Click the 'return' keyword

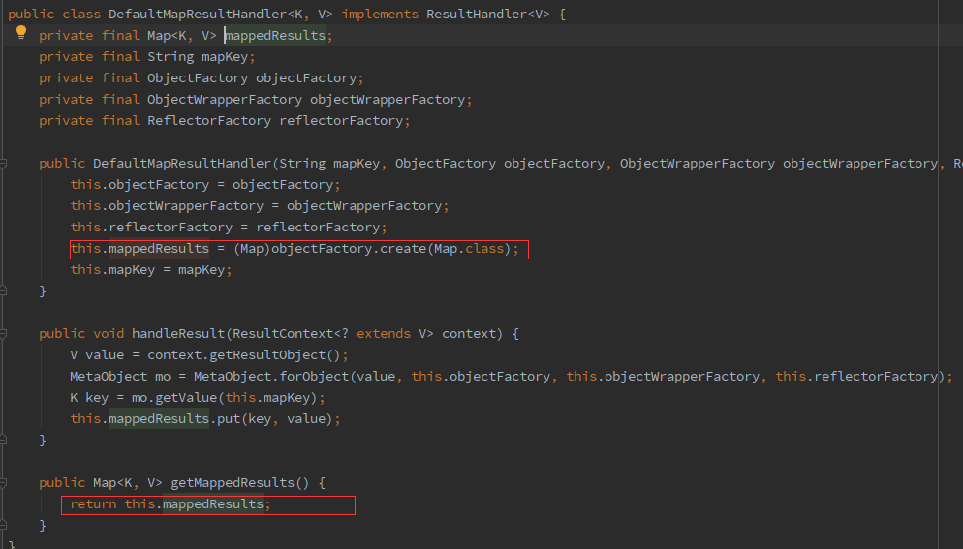(x=93, y=504)
